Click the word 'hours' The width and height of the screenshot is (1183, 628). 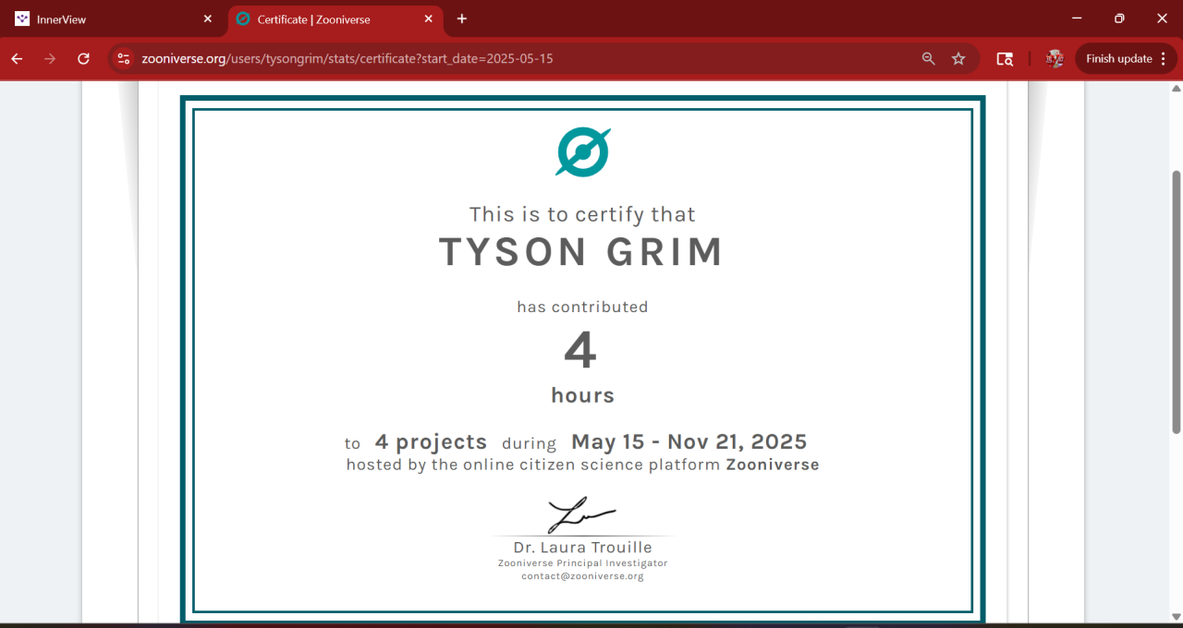pyautogui.click(x=582, y=395)
